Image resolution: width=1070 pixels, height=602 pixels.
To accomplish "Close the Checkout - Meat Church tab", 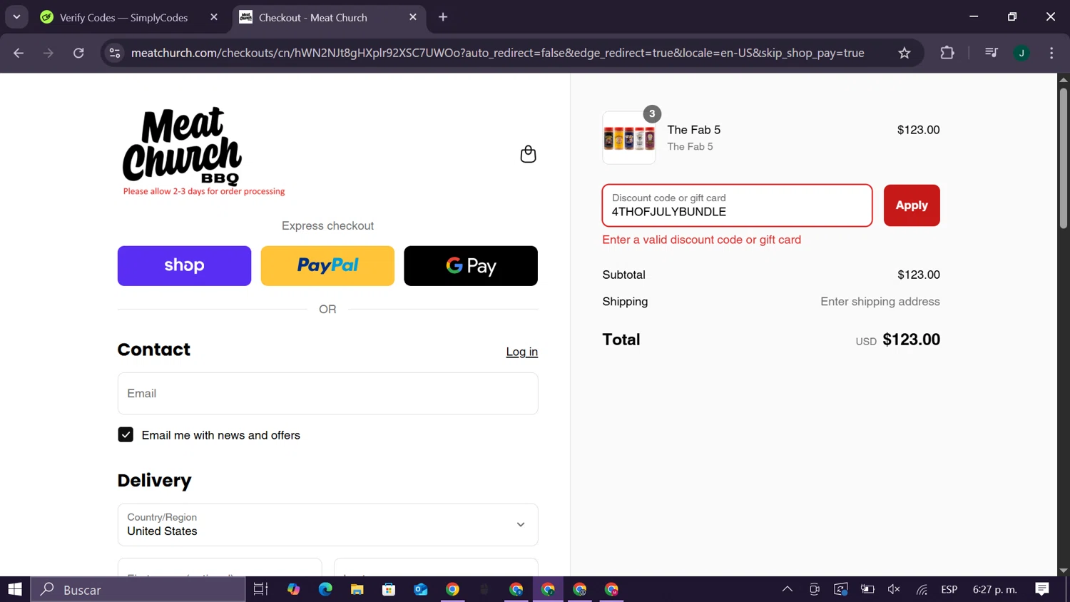I will pos(413,17).
